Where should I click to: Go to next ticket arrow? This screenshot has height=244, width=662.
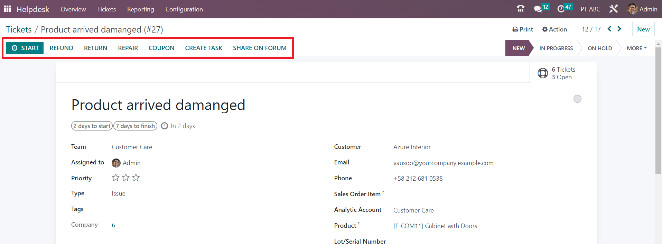click(619, 29)
